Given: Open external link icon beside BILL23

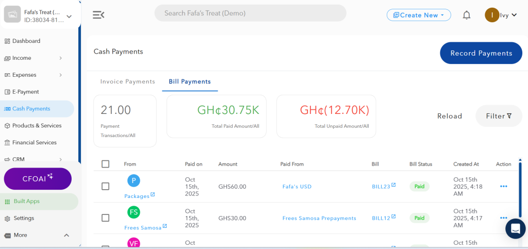Looking at the screenshot, I should 393,185.
